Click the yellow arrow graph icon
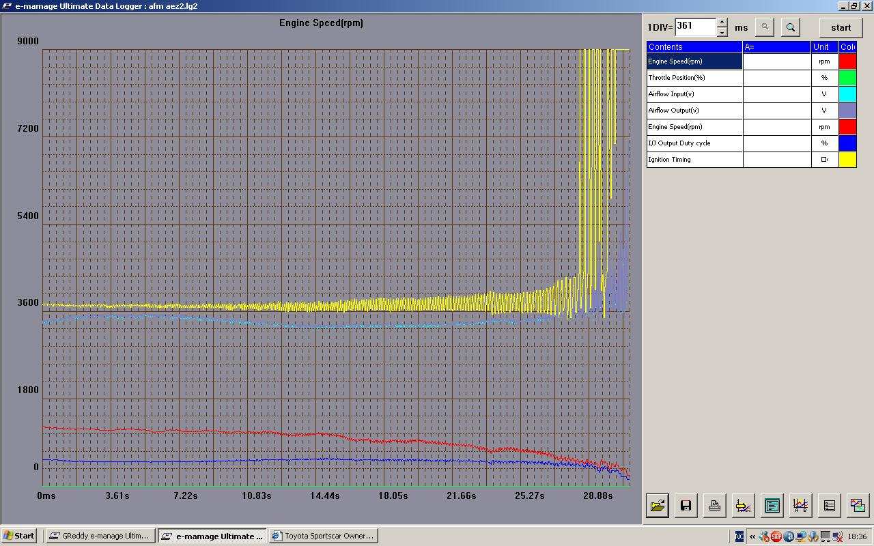 743,505
